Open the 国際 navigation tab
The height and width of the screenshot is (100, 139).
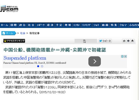point(14,25)
